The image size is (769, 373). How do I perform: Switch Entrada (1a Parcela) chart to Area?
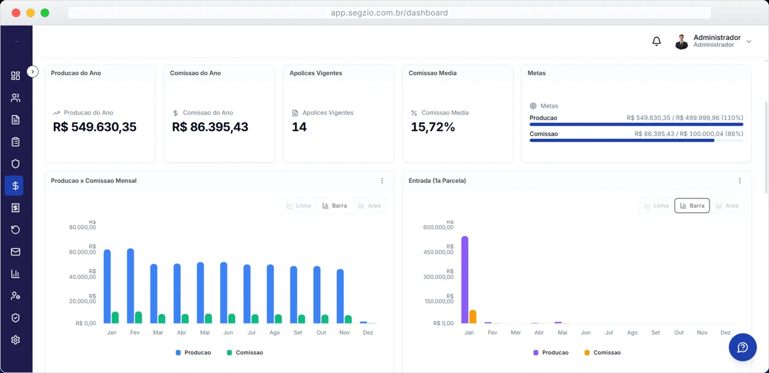pos(727,205)
